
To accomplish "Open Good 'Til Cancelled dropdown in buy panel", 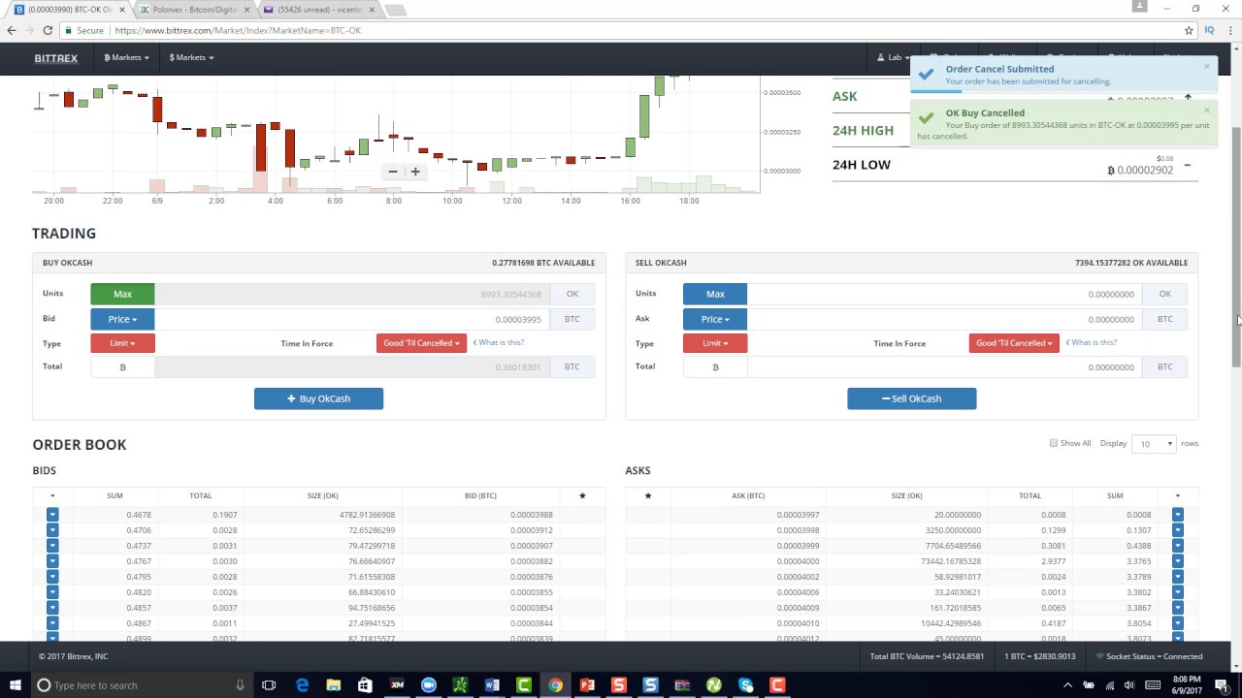I will (x=421, y=343).
